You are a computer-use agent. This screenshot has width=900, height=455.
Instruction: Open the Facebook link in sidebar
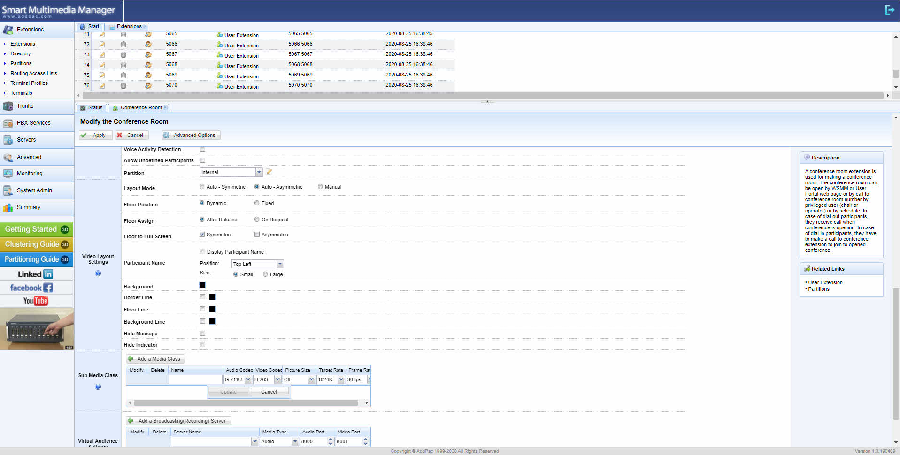pos(31,288)
